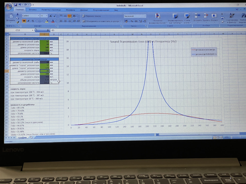Expand the Шрифт group dialog launcher

click(56, 26)
